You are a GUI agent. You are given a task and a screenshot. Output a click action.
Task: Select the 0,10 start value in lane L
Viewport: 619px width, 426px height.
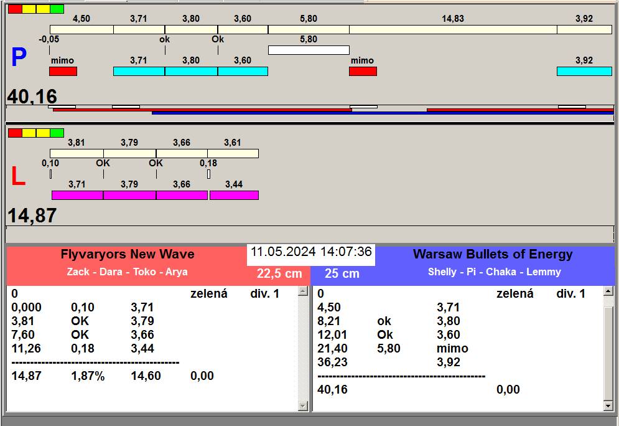50,163
